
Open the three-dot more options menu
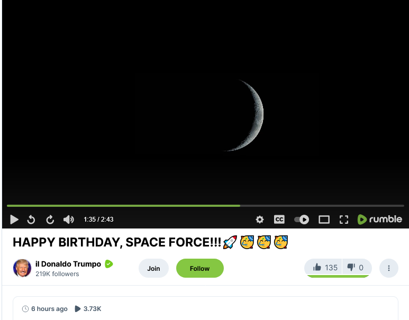(x=389, y=268)
